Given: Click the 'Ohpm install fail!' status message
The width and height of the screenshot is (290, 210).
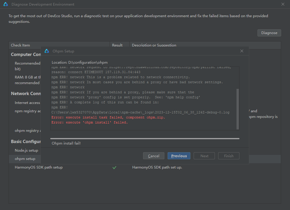Looking at the screenshot, I should click(x=66, y=143).
